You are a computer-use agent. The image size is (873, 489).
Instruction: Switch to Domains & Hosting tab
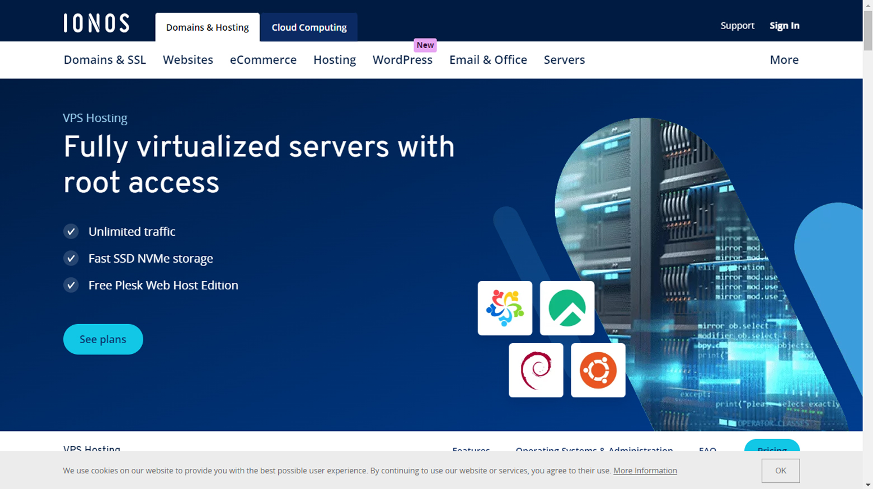pyautogui.click(x=207, y=27)
